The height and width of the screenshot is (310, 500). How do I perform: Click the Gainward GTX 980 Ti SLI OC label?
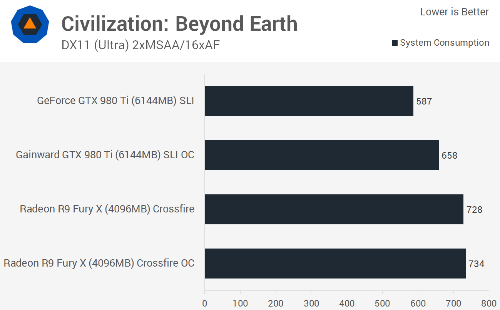105,155
